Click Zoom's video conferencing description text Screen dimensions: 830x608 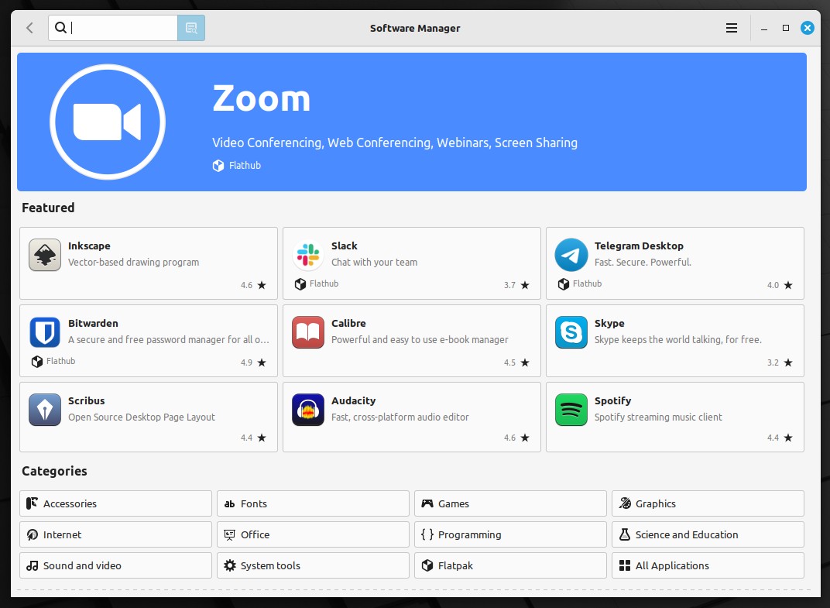pyautogui.click(x=395, y=143)
